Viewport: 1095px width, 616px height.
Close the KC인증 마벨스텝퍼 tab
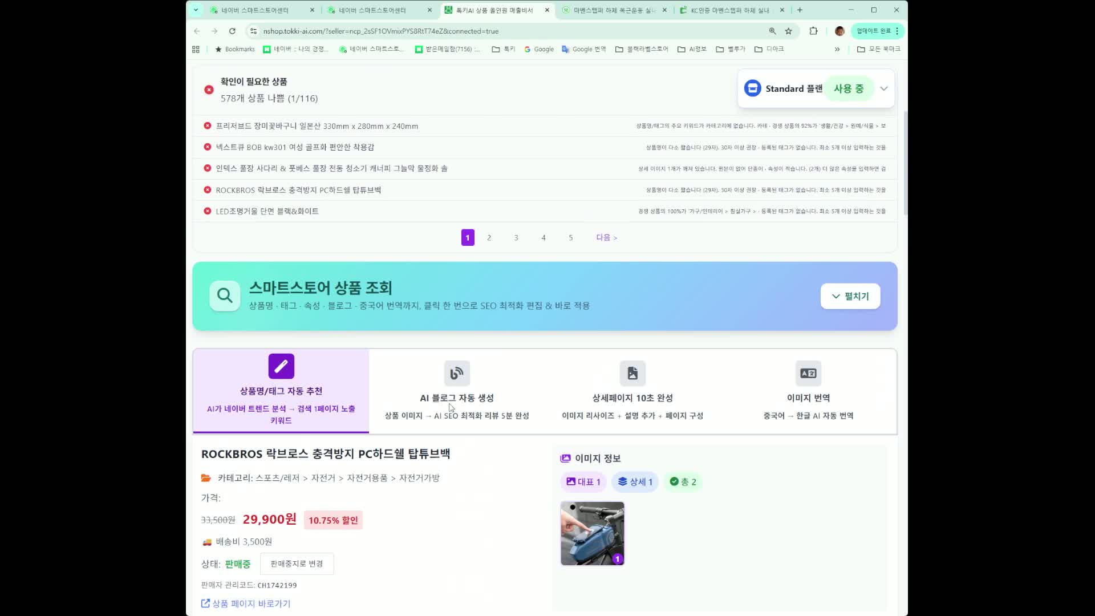(x=782, y=10)
